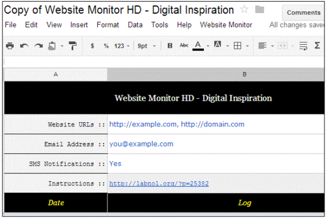Redo the last action
This screenshot has width=328, height=220.
pyautogui.click(x=39, y=45)
